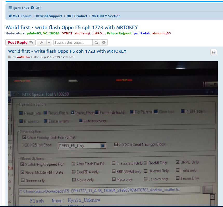Toggle Read Mobile PMT Data checkbox

coord(23,172)
